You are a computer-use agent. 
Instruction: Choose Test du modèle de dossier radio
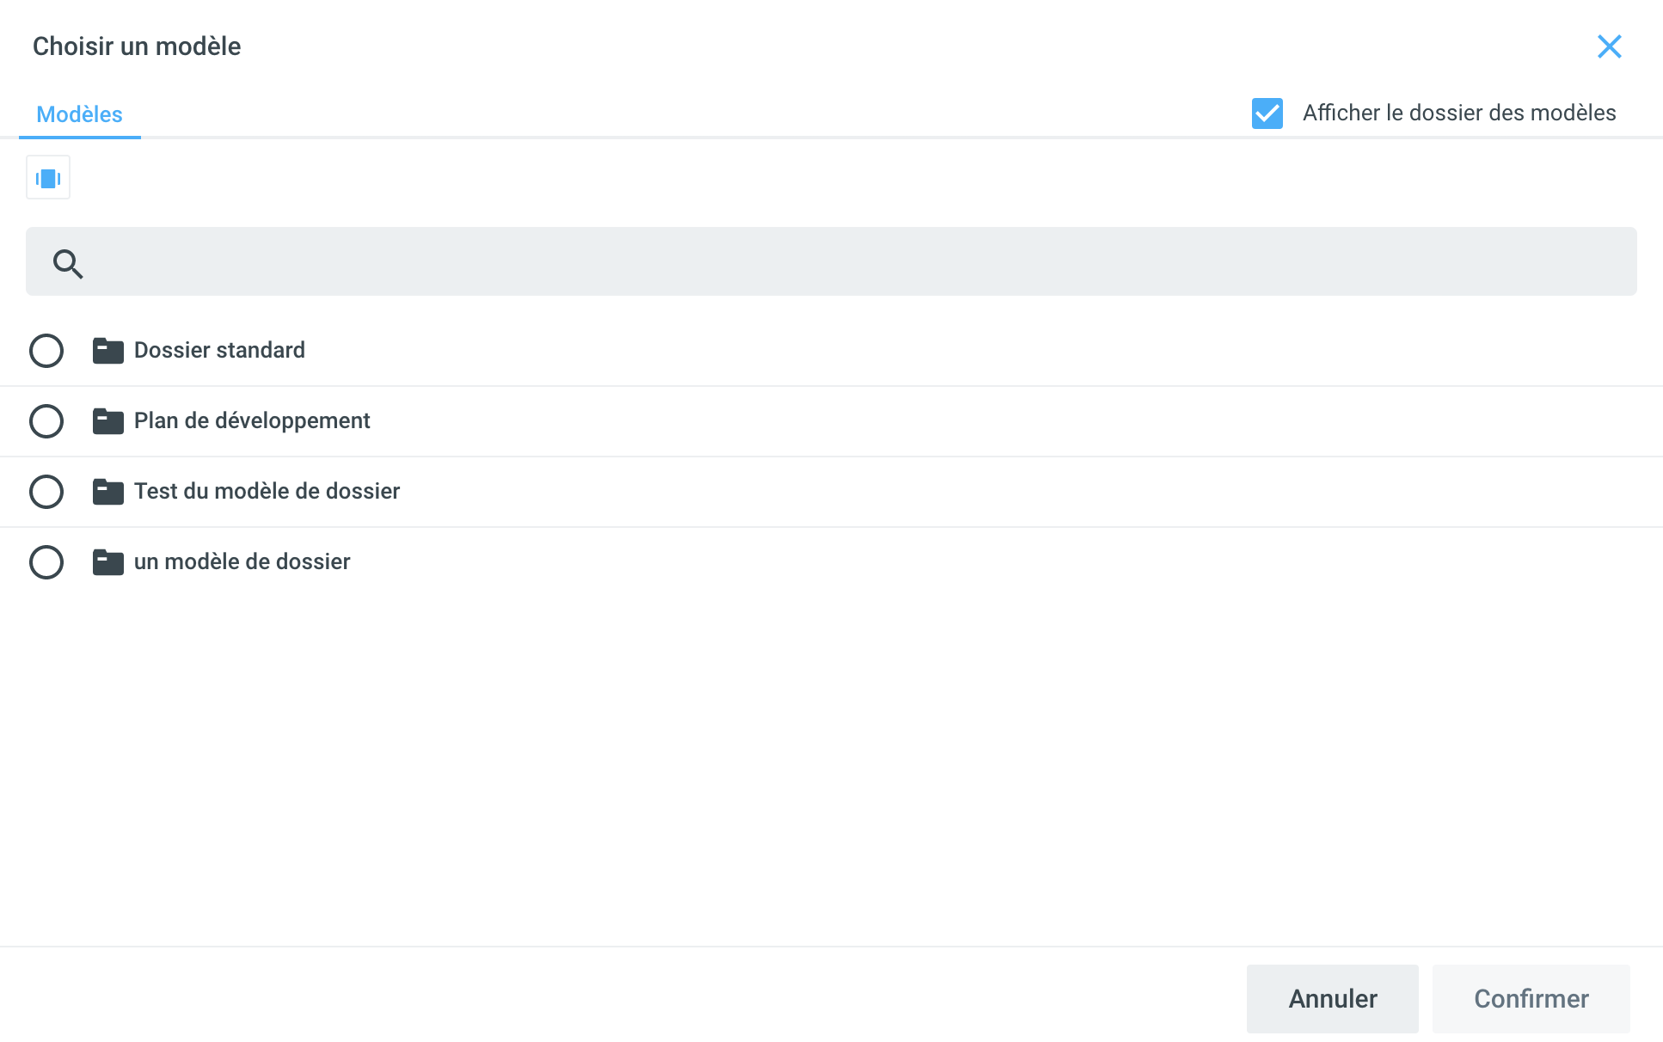point(46,492)
